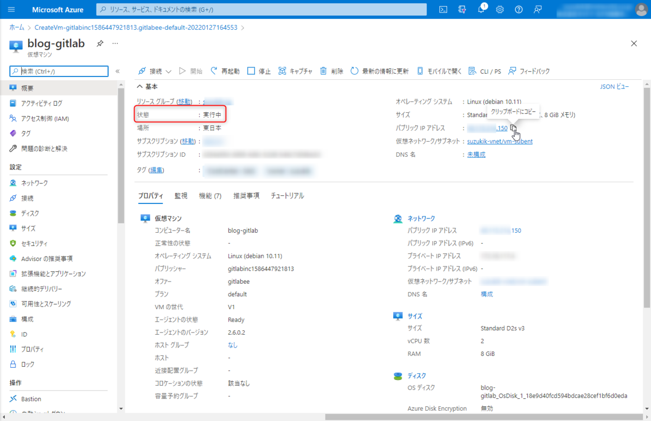Switch to the 監視 tab
The width and height of the screenshot is (651, 421).
point(181,195)
